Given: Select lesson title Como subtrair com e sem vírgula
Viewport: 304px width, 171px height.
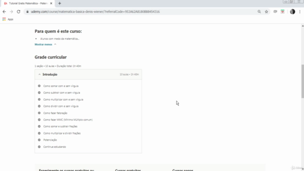Looking at the screenshot, I should pyautogui.click(x=62, y=93).
